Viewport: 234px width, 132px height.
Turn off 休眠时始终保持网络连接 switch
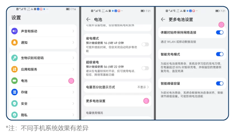pos(220,32)
